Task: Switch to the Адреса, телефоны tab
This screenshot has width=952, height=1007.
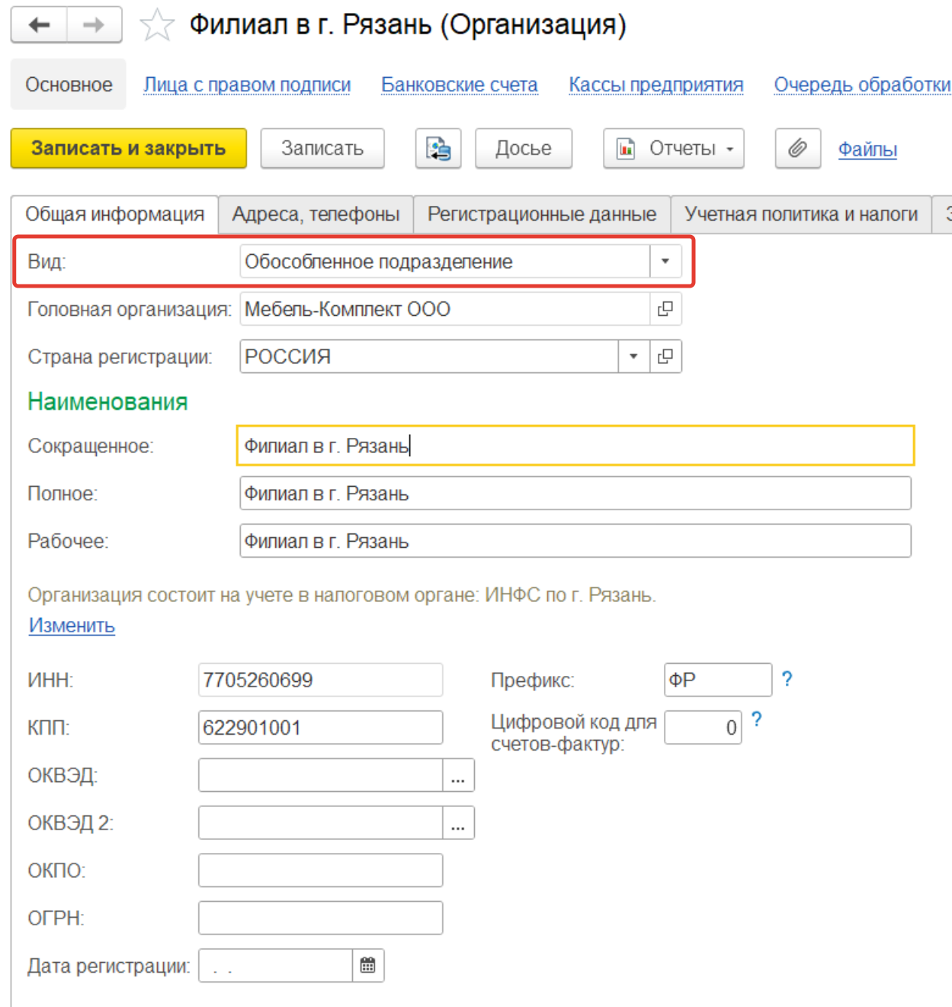Action: coord(316,214)
